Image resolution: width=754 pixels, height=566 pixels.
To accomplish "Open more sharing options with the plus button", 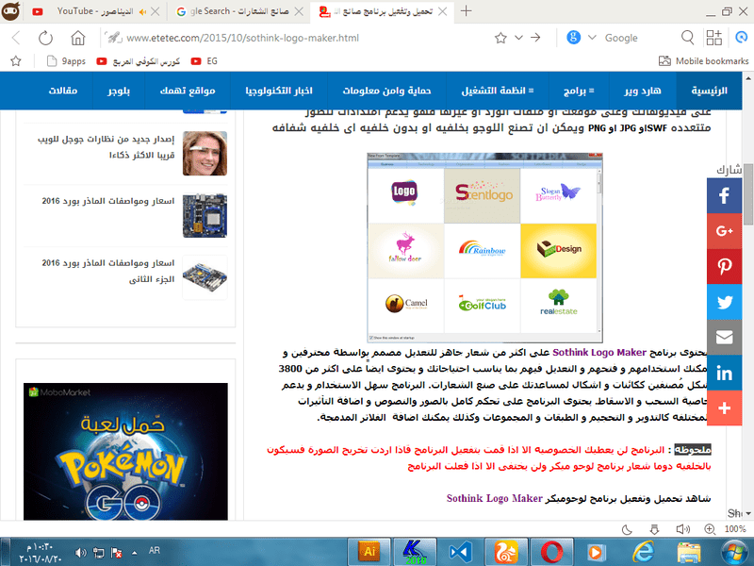I will [724, 408].
